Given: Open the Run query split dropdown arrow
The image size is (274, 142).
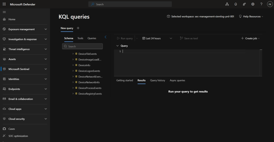Looking at the screenshot, I should pos(137,38).
